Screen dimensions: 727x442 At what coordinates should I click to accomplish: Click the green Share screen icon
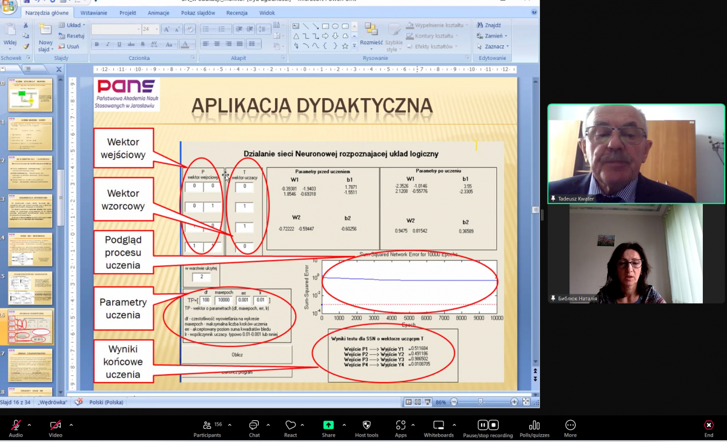[328, 425]
